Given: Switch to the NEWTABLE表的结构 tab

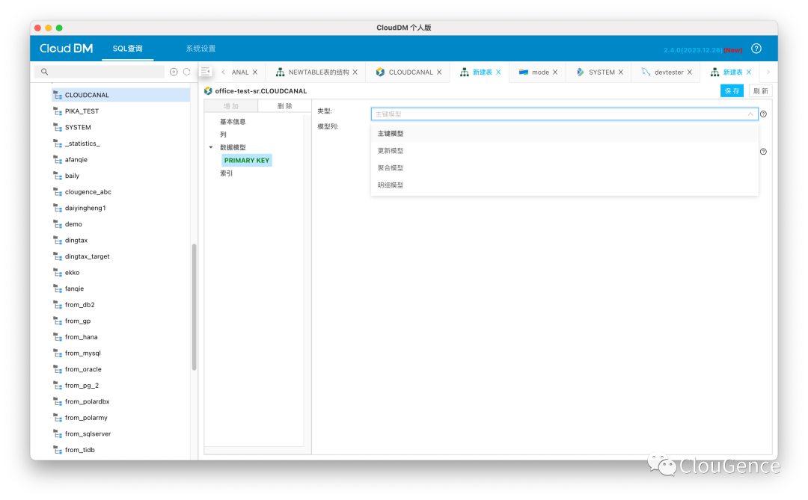Looking at the screenshot, I should point(319,72).
